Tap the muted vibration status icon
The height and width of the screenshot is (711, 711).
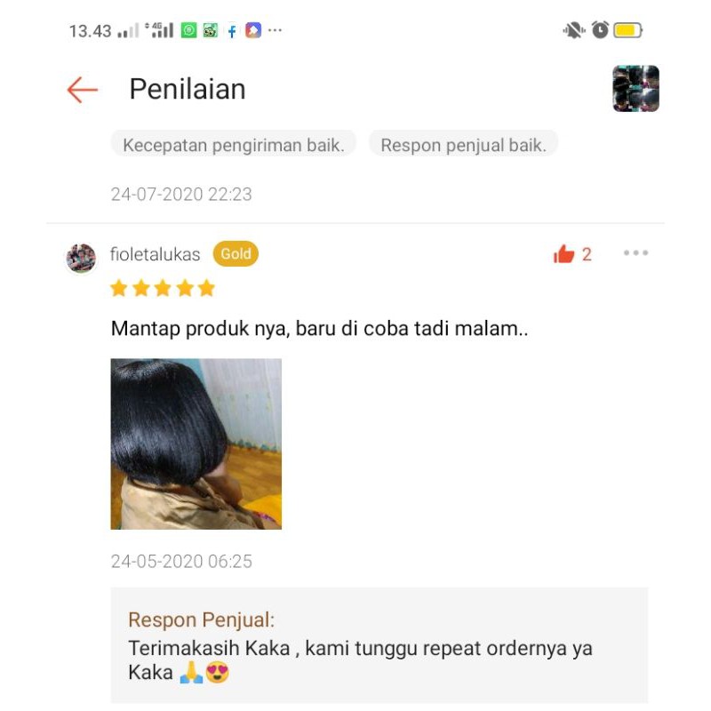[x=574, y=30]
